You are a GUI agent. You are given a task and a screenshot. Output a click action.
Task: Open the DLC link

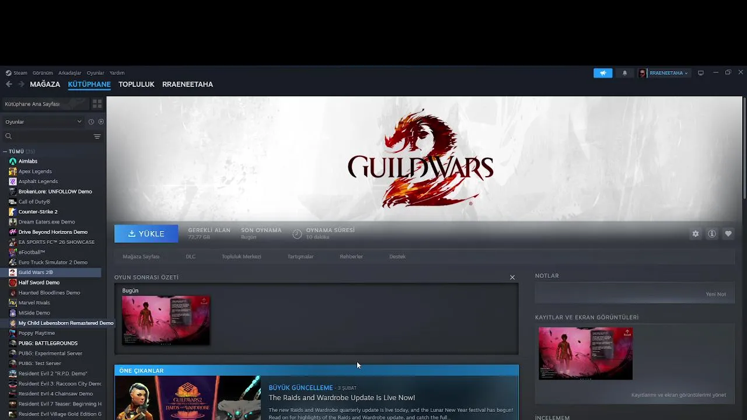coord(191,257)
